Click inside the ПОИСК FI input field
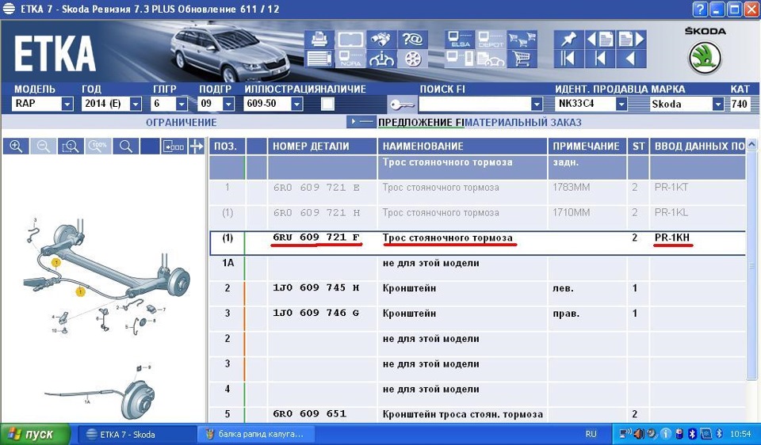The width and height of the screenshot is (761, 445). (x=475, y=105)
